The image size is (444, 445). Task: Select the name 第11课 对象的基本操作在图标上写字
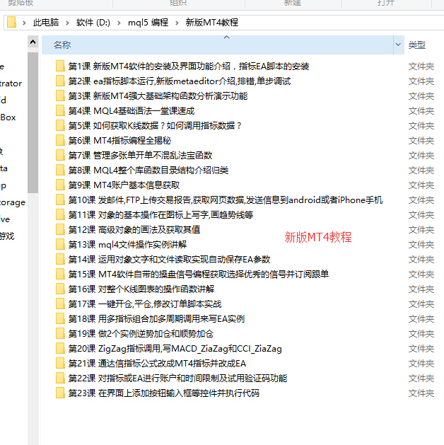click(x=160, y=215)
